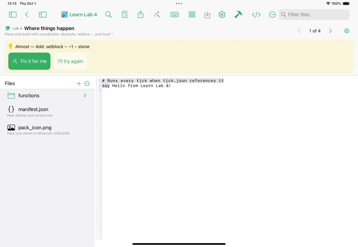Expand the functions folder chevron
Screen dimensions: 358x247
[85, 96]
